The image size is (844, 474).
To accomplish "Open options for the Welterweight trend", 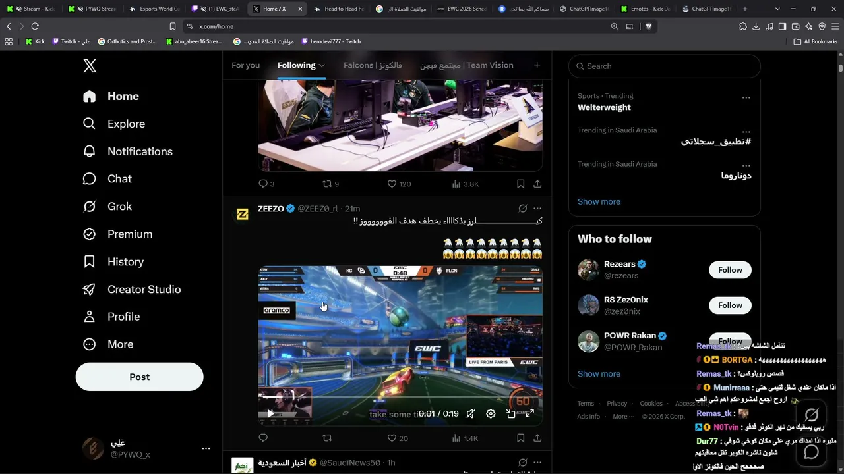I will click(x=746, y=97).
